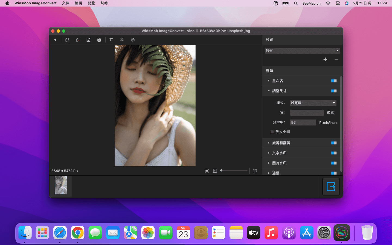
Task: Select the crop tool
Action: point(112,40)
